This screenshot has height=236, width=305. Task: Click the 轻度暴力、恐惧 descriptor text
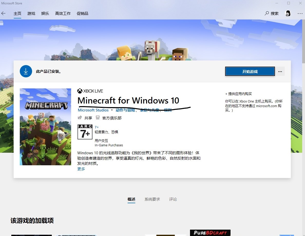pos(106,132)
